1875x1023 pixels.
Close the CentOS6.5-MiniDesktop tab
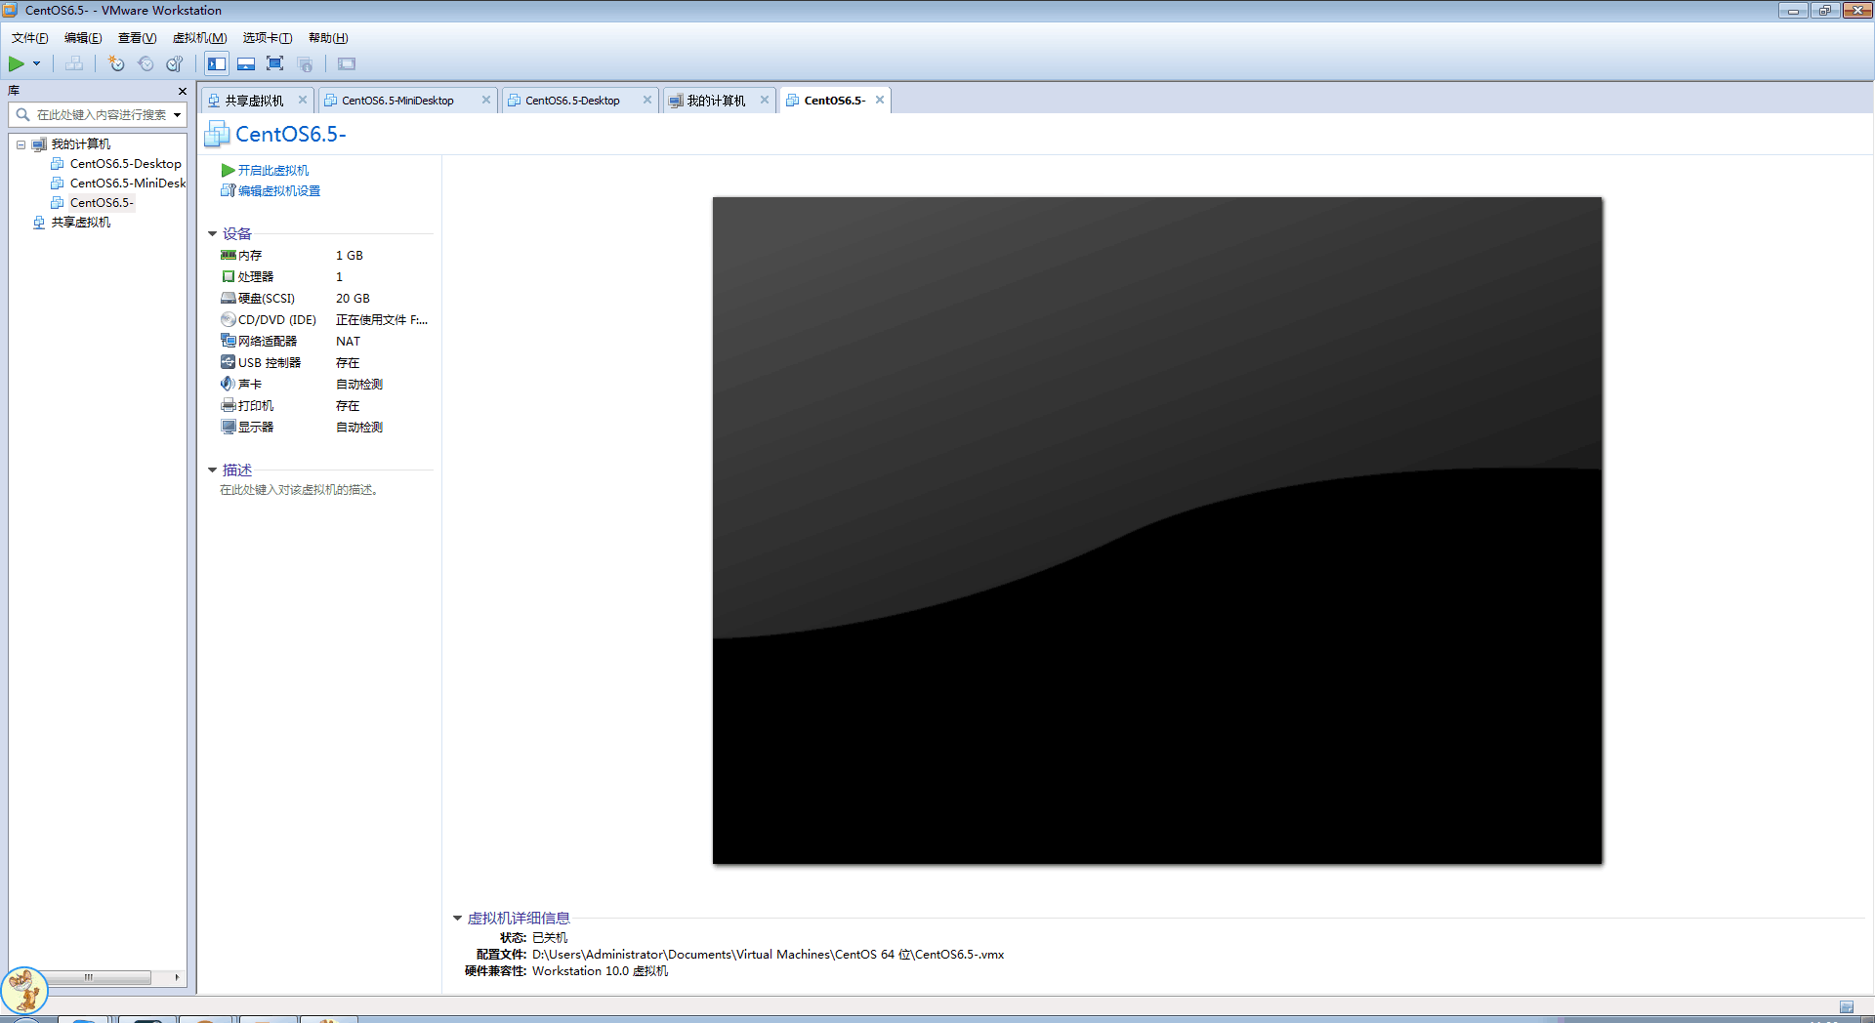click(x=486, y=100)
